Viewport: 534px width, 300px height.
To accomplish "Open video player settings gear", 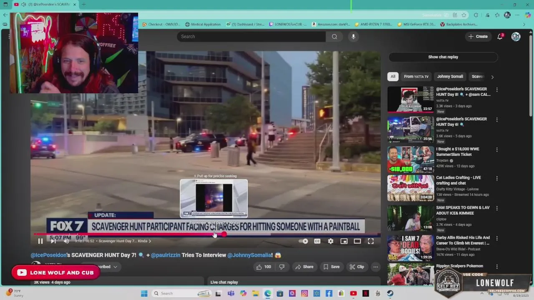I will click(x=330, y=241).
